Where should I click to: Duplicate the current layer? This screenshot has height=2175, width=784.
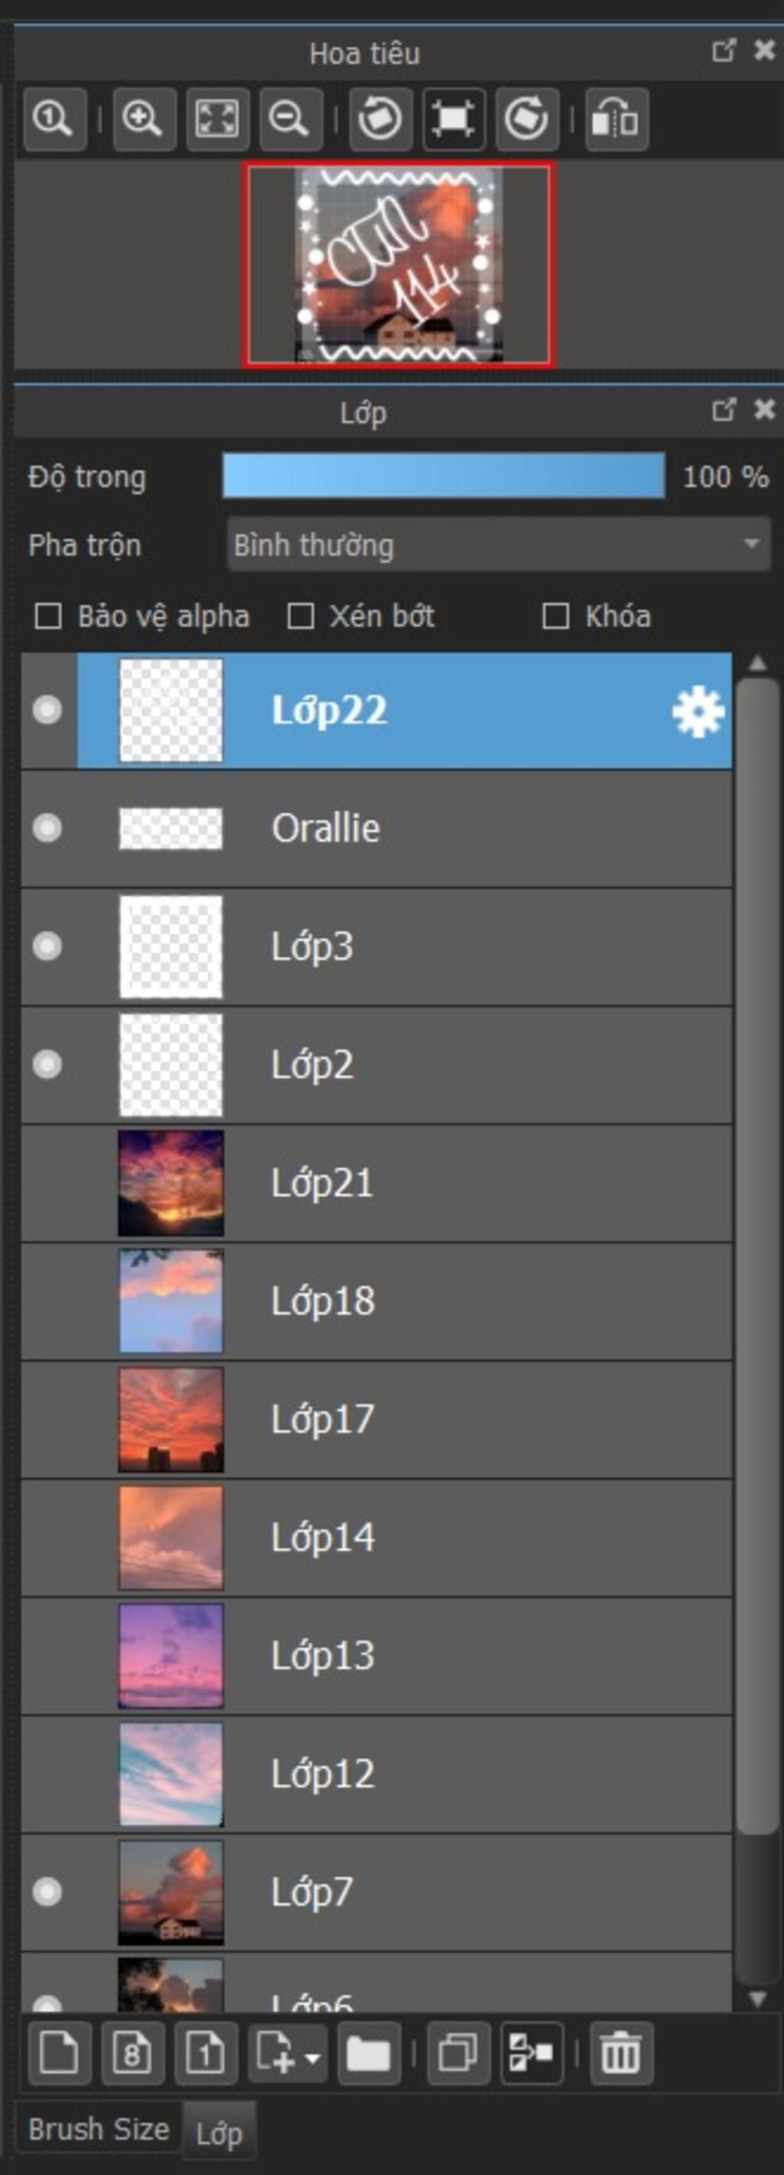tap(459, 2052)
